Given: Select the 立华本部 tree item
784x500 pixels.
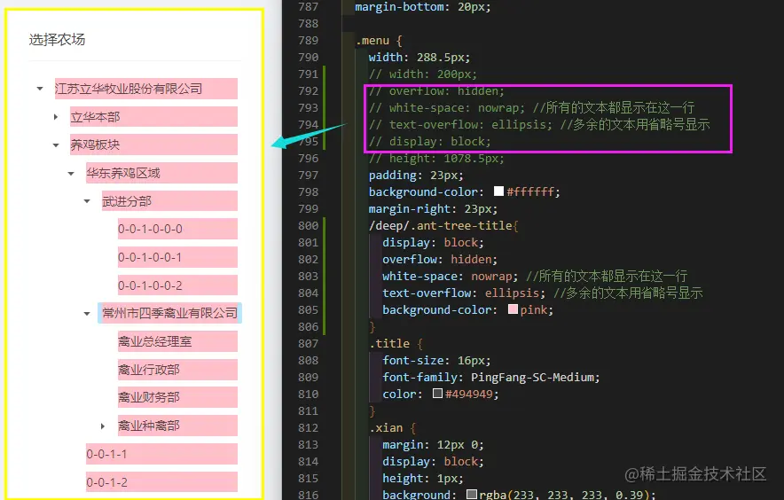Looking at the screenshot, I should pos(154,116).
